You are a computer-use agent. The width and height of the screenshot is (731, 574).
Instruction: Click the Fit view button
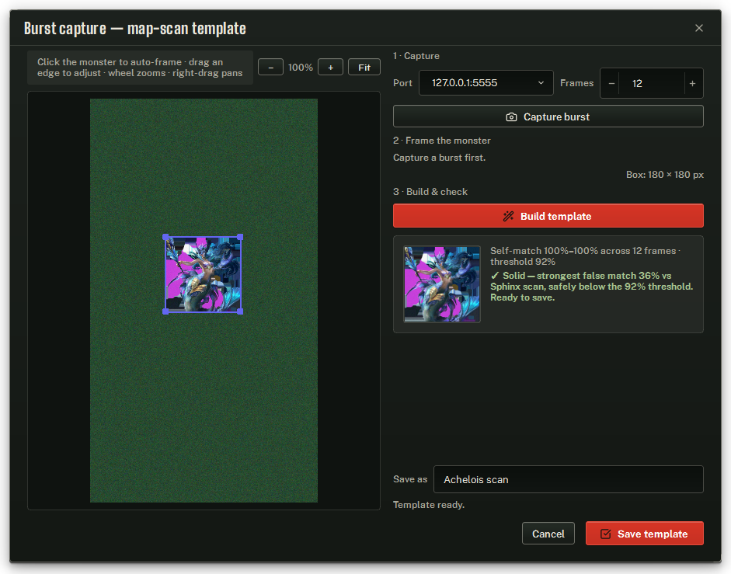click(x=364, y=67)
